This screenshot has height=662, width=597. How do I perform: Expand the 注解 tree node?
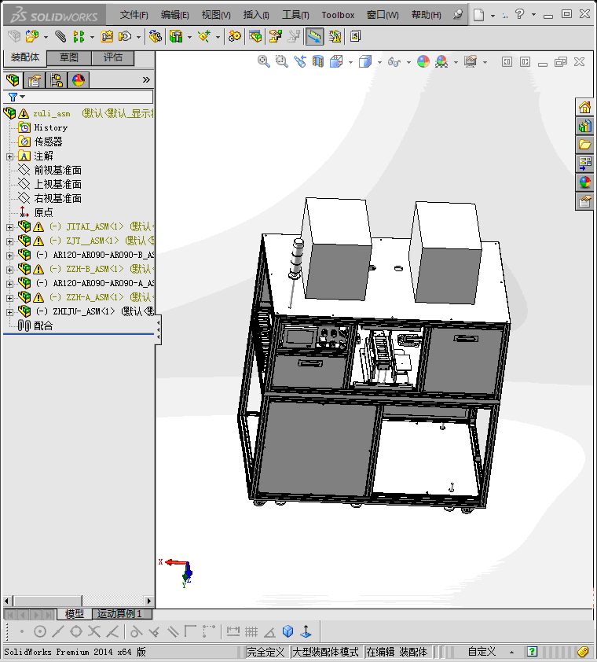click(9, 156)
